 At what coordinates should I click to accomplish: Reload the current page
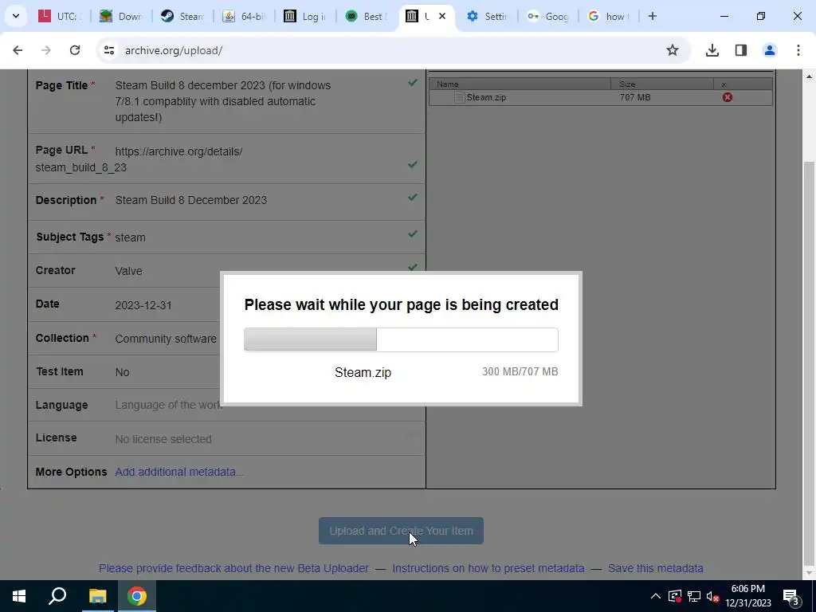point(75,50)
